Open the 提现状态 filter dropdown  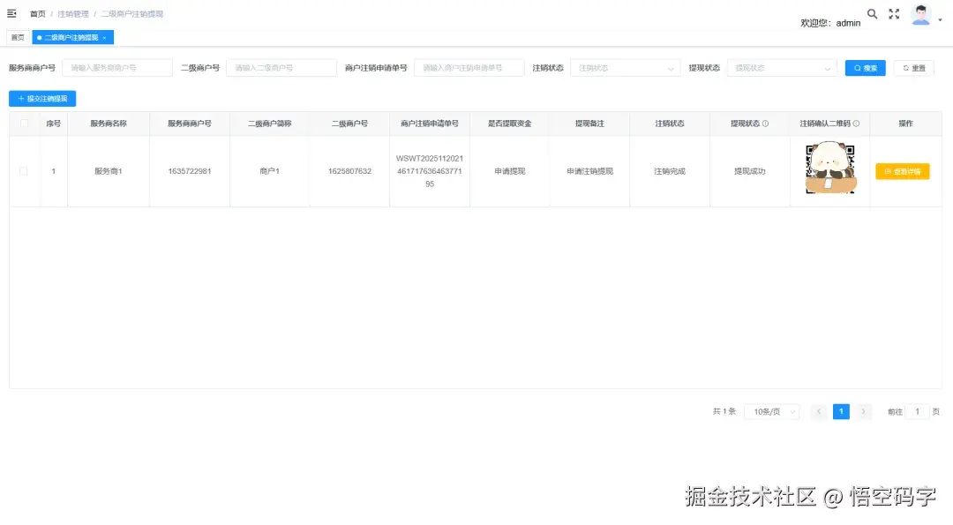[x=784, y=68]
